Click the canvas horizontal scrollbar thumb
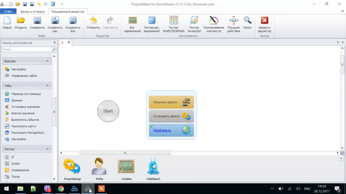Image resolution: width=346 pixels, height=194 pixels. pyautogui.click(x=125, y=153)
